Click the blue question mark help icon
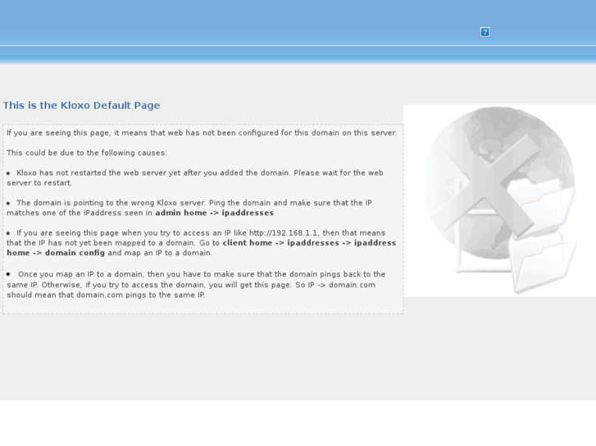Viewport: 596px width, 446px height. 485,32
